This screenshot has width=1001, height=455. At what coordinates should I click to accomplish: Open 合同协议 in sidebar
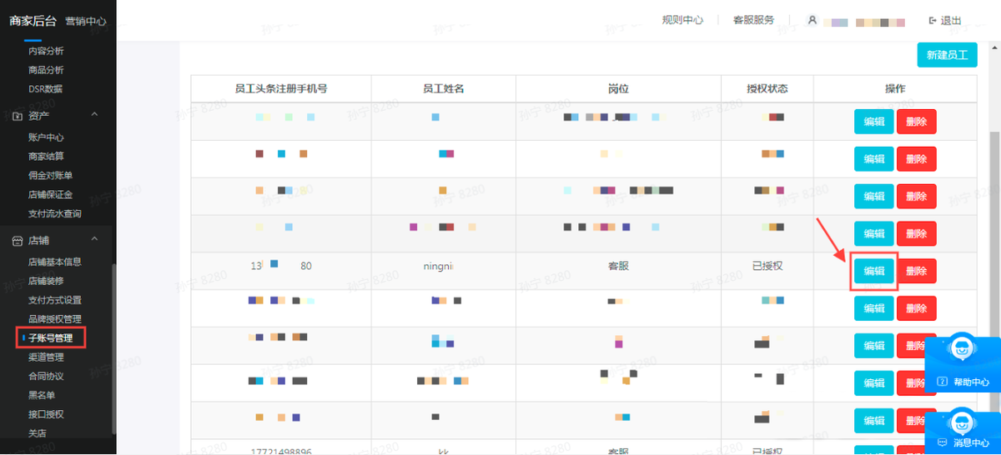(x=46, y=377)
